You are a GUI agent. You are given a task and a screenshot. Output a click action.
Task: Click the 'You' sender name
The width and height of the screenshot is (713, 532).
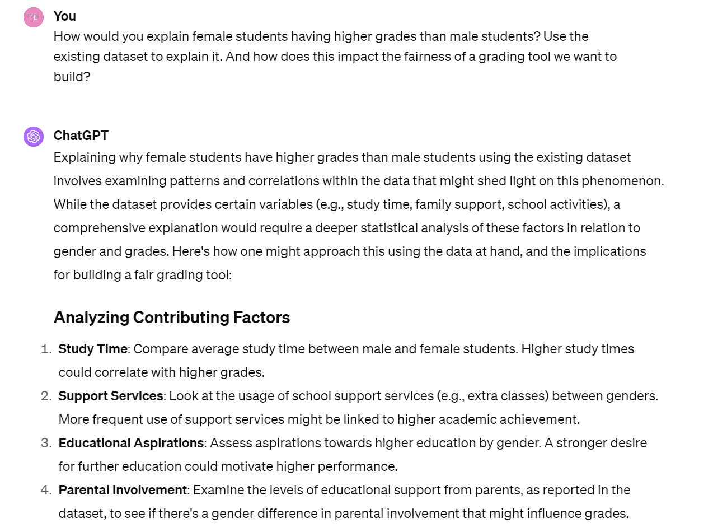(x=64, y=16)
